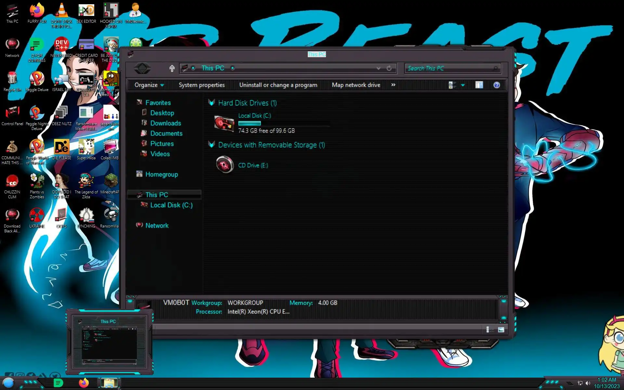624x390 pixels.
Task: Click the Windows Start orb
Action: coord(9,383)
